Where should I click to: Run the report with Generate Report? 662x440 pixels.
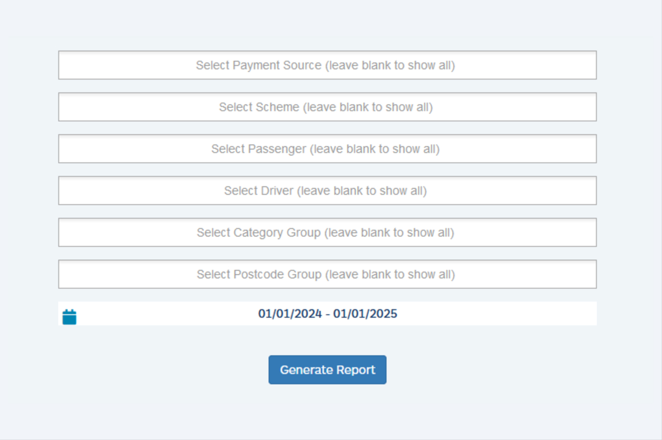point(327,369)
